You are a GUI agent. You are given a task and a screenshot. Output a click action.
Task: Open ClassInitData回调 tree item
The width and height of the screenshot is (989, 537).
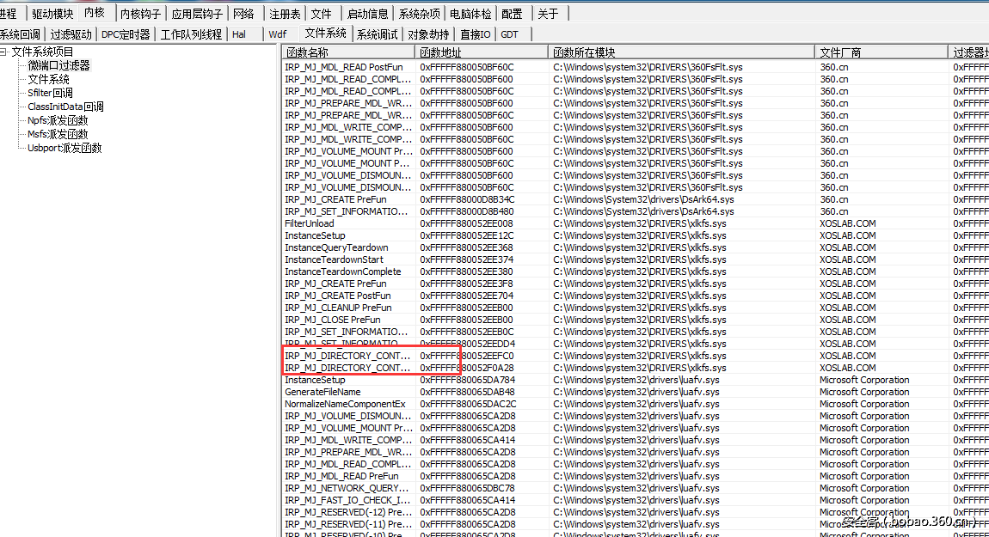(65, 107)
